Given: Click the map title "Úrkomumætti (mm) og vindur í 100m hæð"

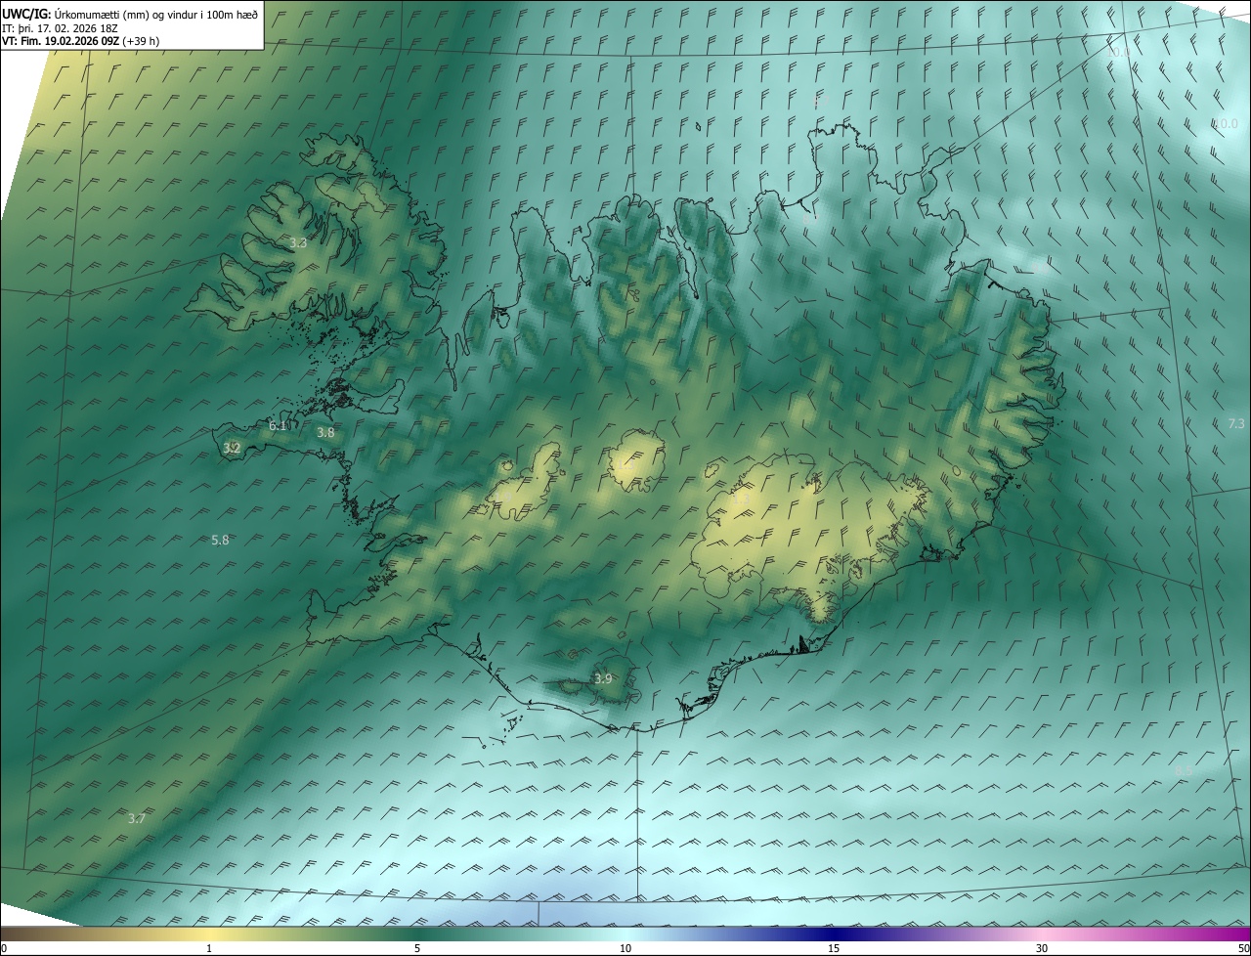Looking at the screenshot, I should coord(155,14).
